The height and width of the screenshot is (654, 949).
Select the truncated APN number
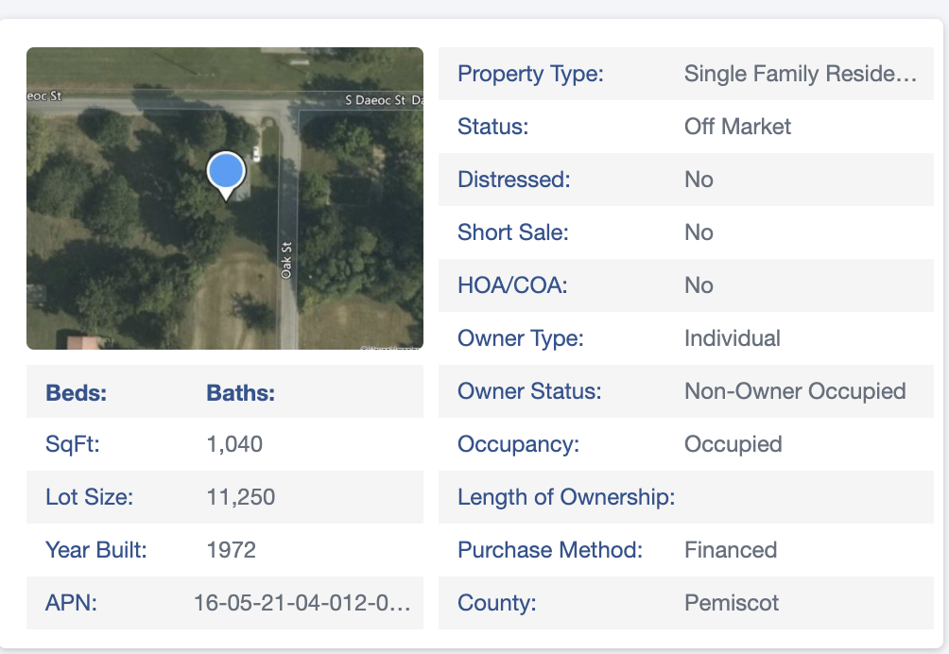[302, 603]
